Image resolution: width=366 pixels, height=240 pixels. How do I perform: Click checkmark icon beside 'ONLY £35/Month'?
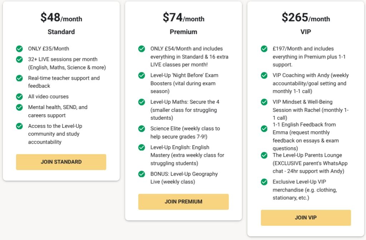click(x=19, y=49)
